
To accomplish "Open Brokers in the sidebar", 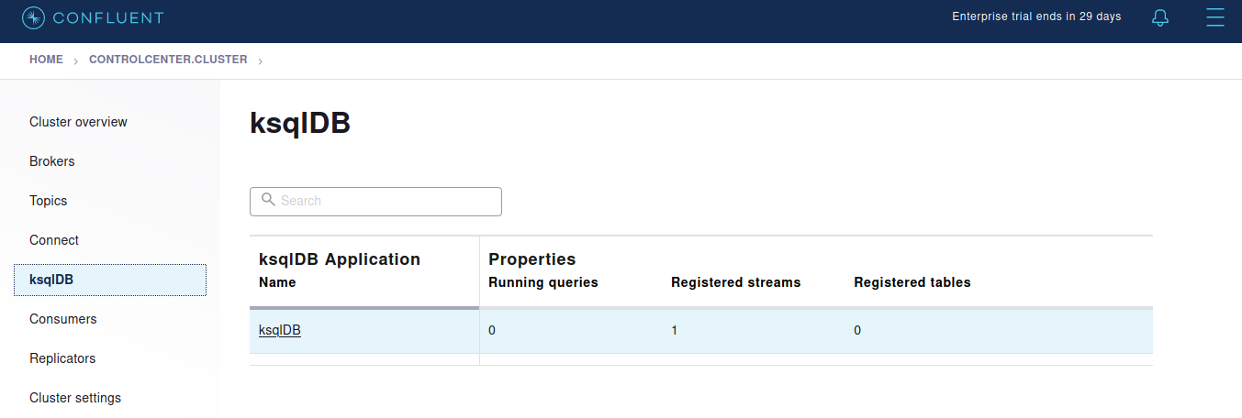I will coord(52,161).
